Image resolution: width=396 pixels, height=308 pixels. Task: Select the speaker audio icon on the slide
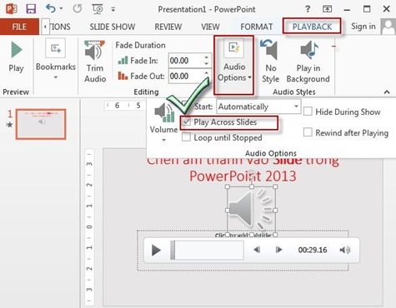(251, 211)
